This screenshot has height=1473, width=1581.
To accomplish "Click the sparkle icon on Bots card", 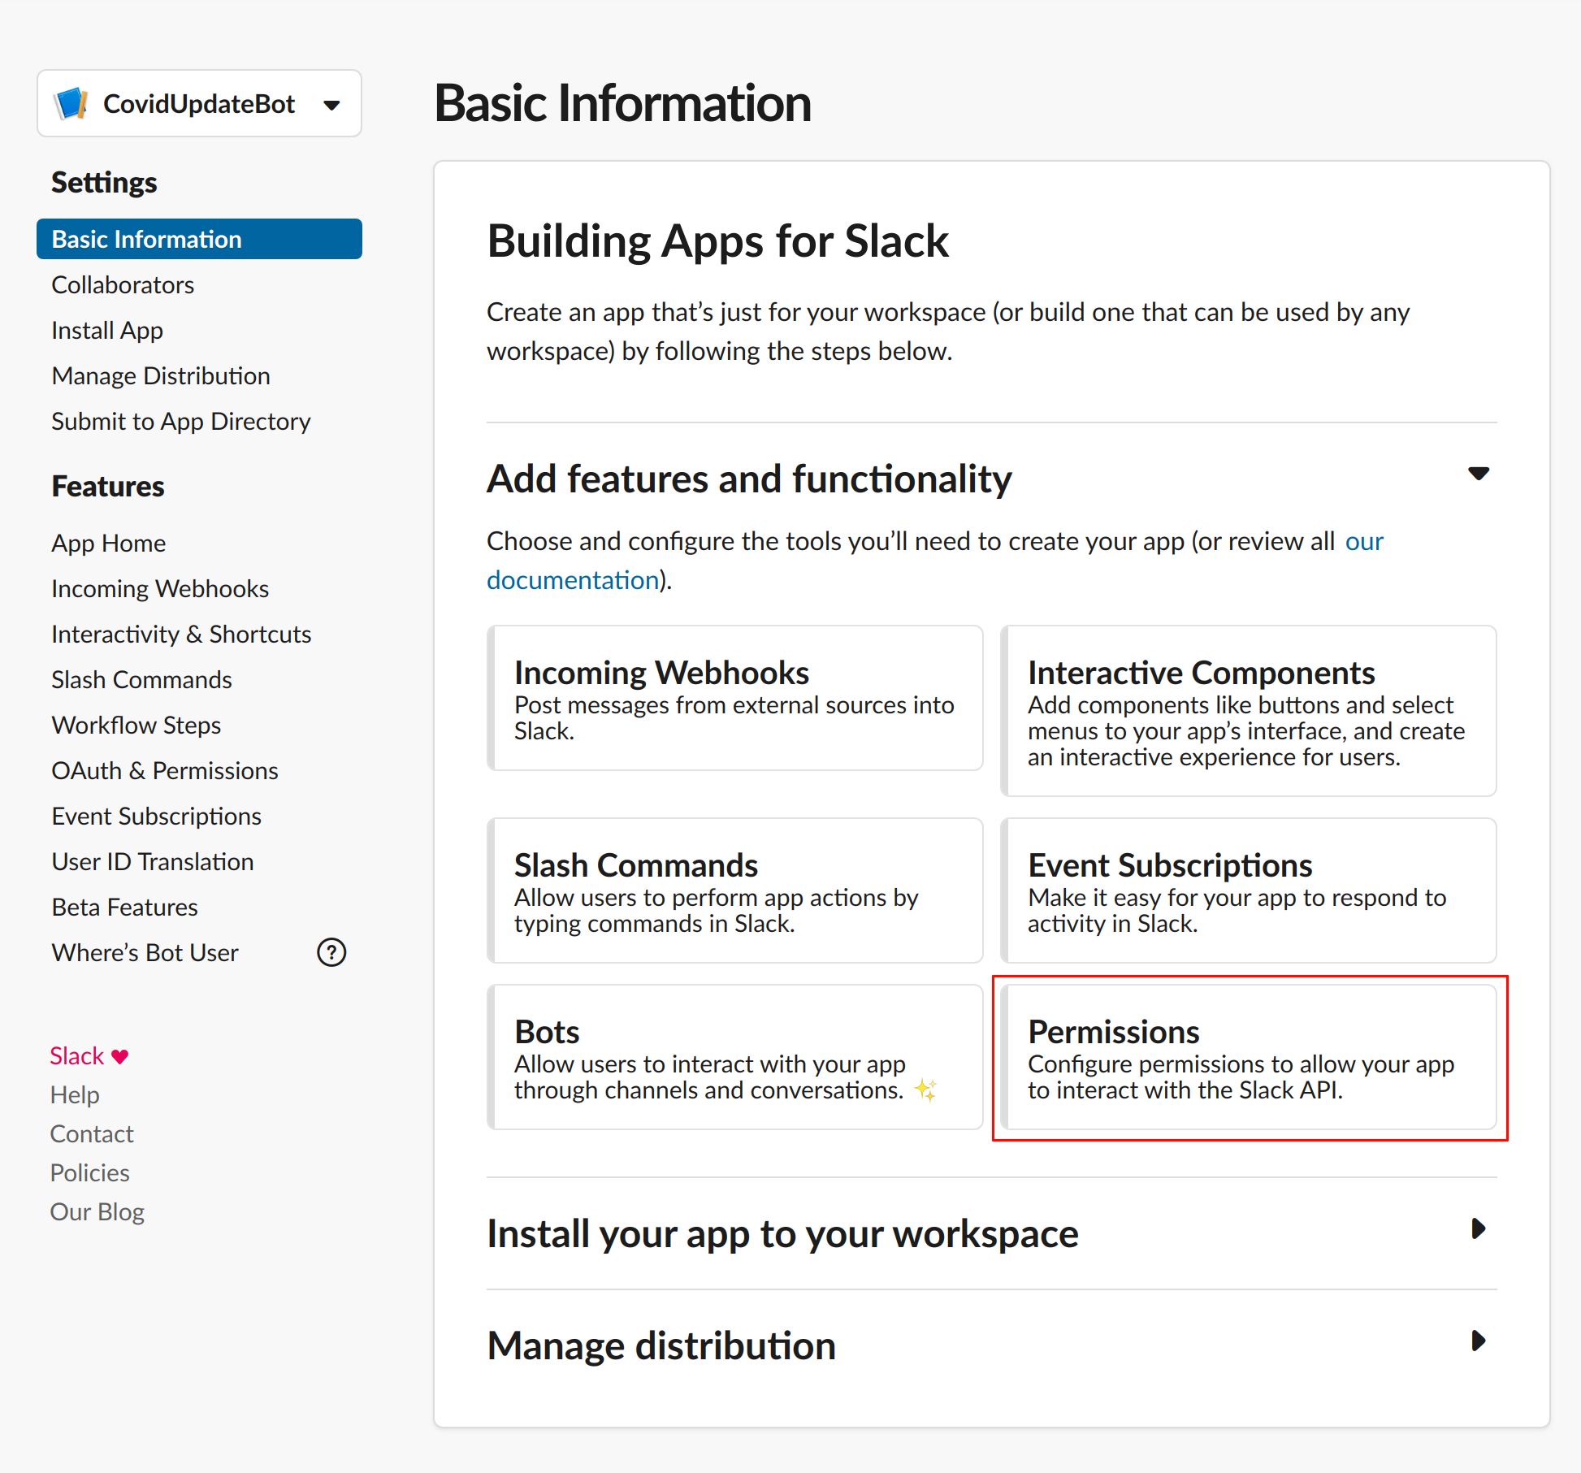I will tap(925, 1090).
